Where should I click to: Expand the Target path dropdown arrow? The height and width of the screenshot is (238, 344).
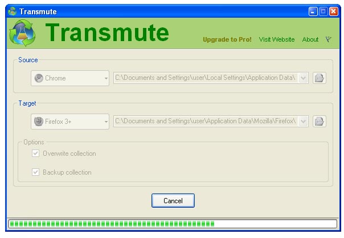pos(303,121)
